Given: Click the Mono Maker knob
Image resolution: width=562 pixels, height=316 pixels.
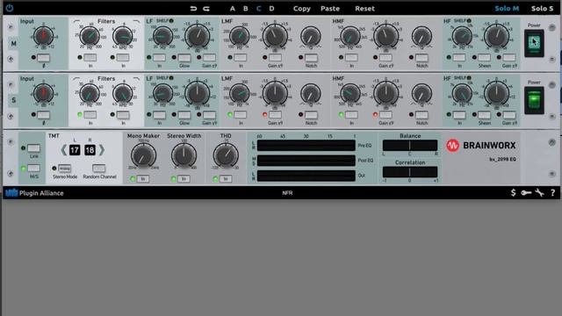Looking at the screenshot, I should coord(143,155).
